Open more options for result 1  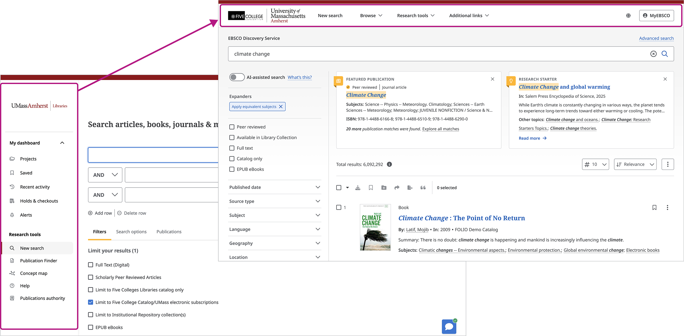(x=667, y=208)
